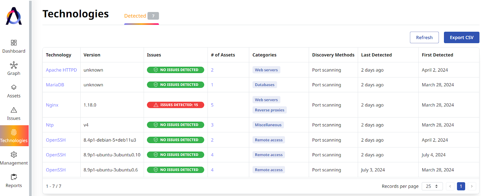
Task: Click Ntp asset count 3
Action: 212,125
